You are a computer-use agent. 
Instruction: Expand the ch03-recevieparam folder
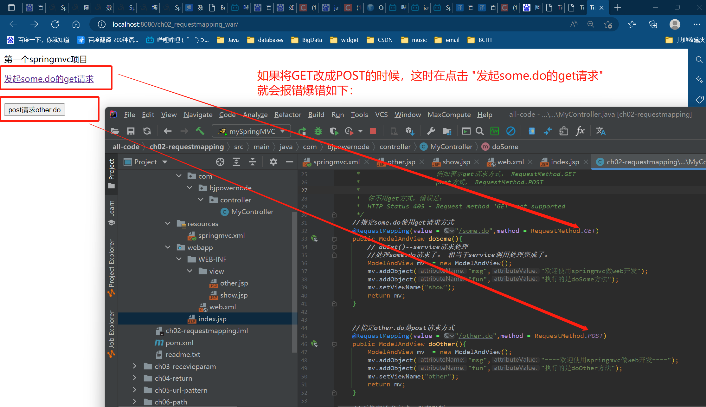[x=135, y=366]
